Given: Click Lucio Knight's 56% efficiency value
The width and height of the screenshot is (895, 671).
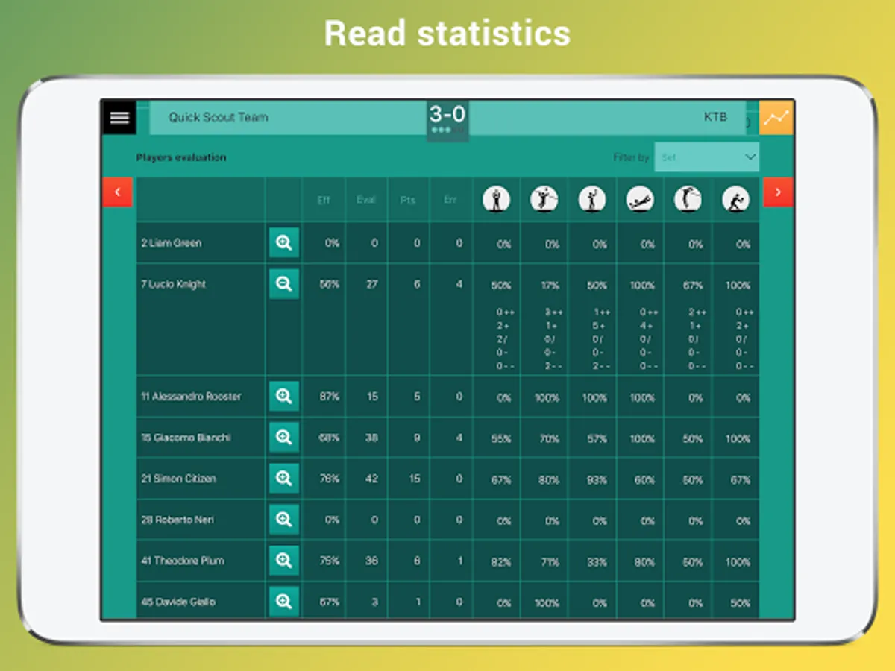Looking at the screenshot, I should 330,284.
